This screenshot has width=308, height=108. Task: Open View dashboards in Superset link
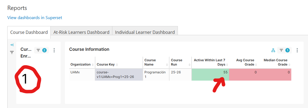tap(35, 18)
